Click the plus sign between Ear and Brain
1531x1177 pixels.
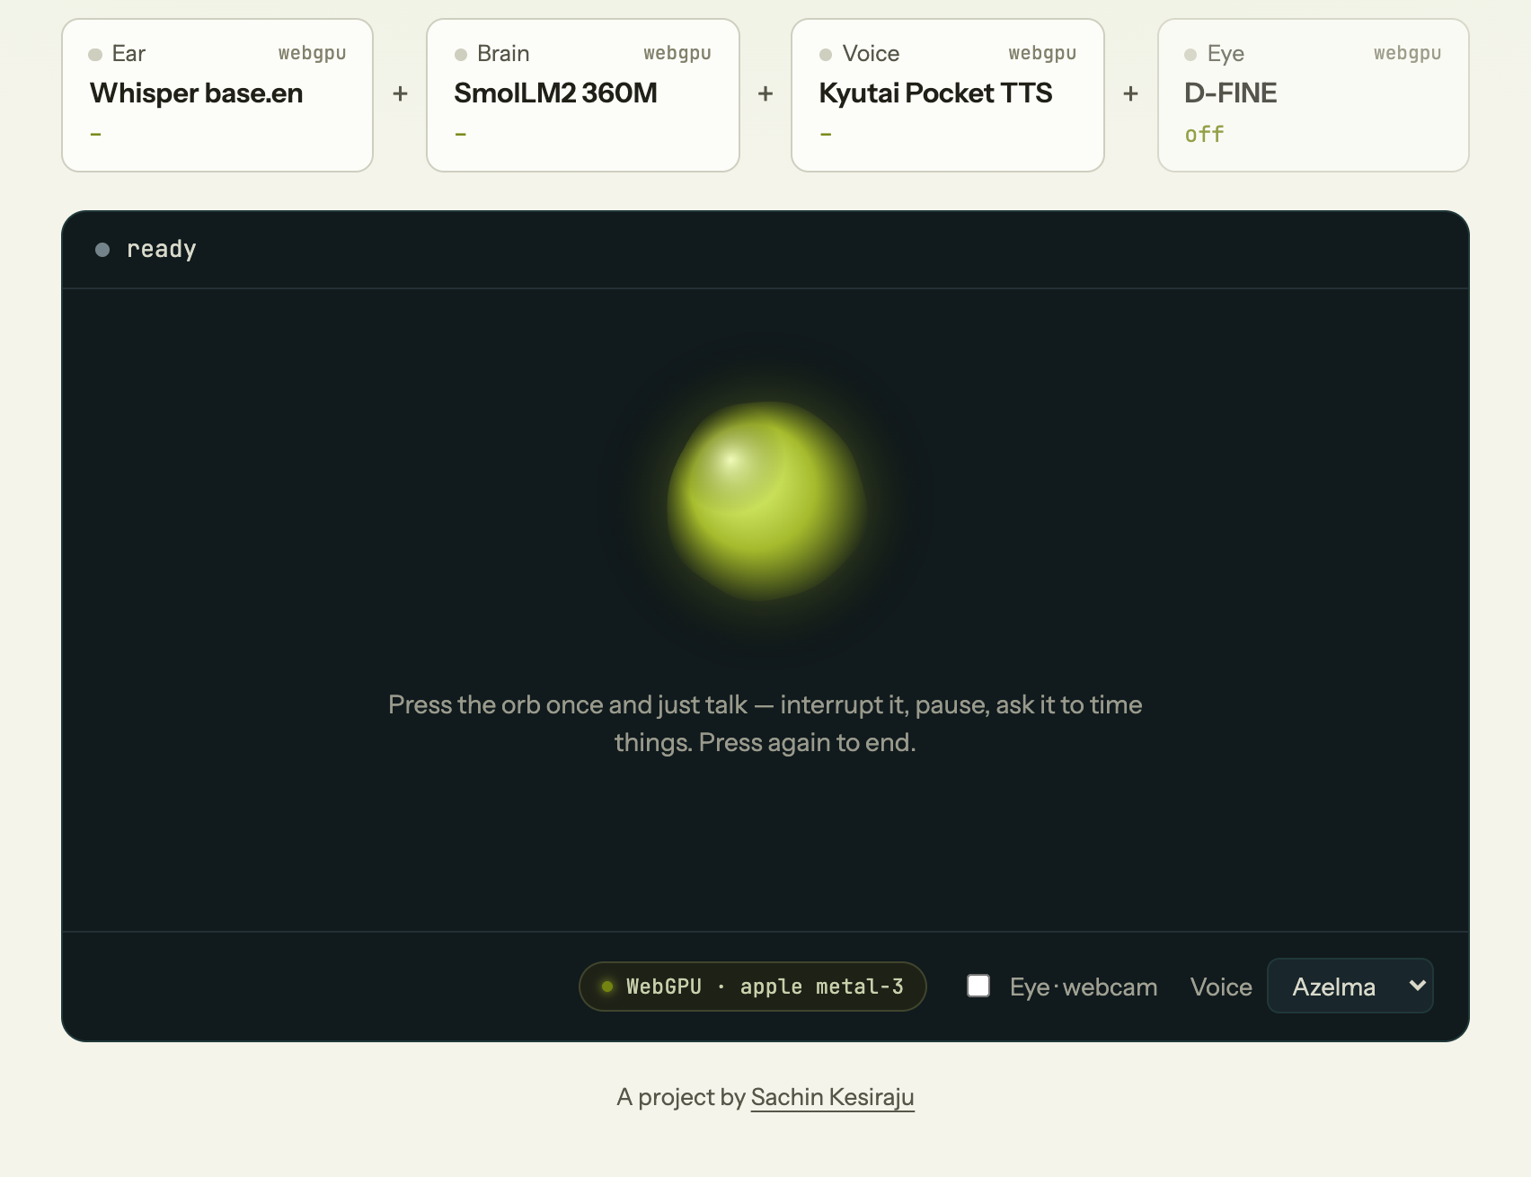[401, 93]
